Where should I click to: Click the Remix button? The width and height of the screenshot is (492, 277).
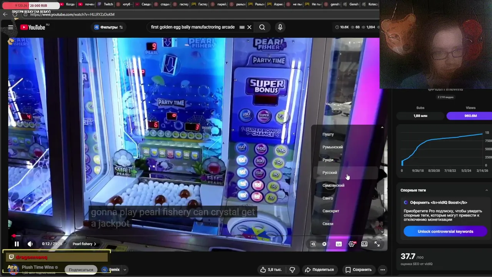pyautogui.click(x=111, y=270)
